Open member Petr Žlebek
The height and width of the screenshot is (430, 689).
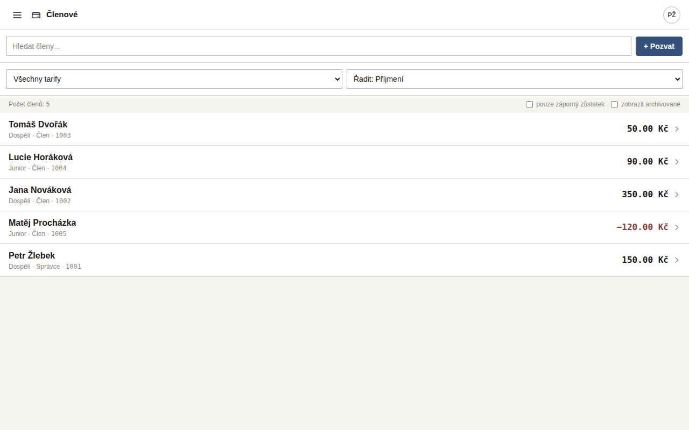click(344, 260)
